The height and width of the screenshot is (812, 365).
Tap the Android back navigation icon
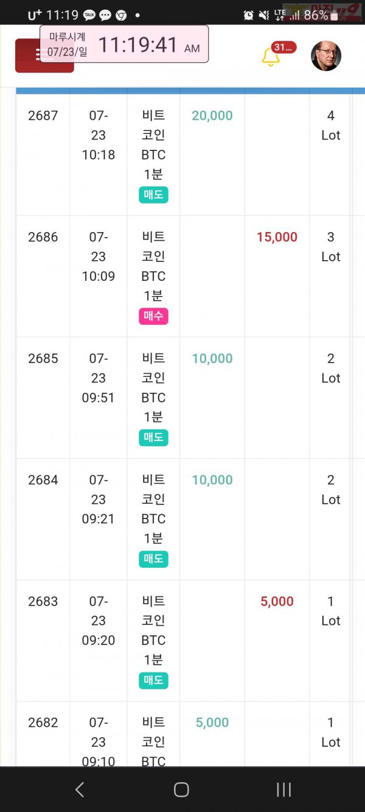(80, 789)
